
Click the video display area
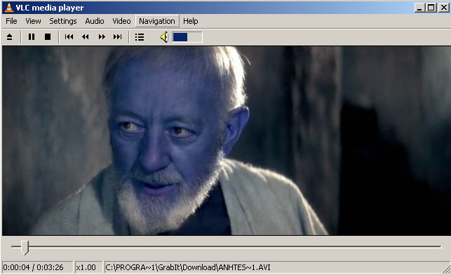227,141
